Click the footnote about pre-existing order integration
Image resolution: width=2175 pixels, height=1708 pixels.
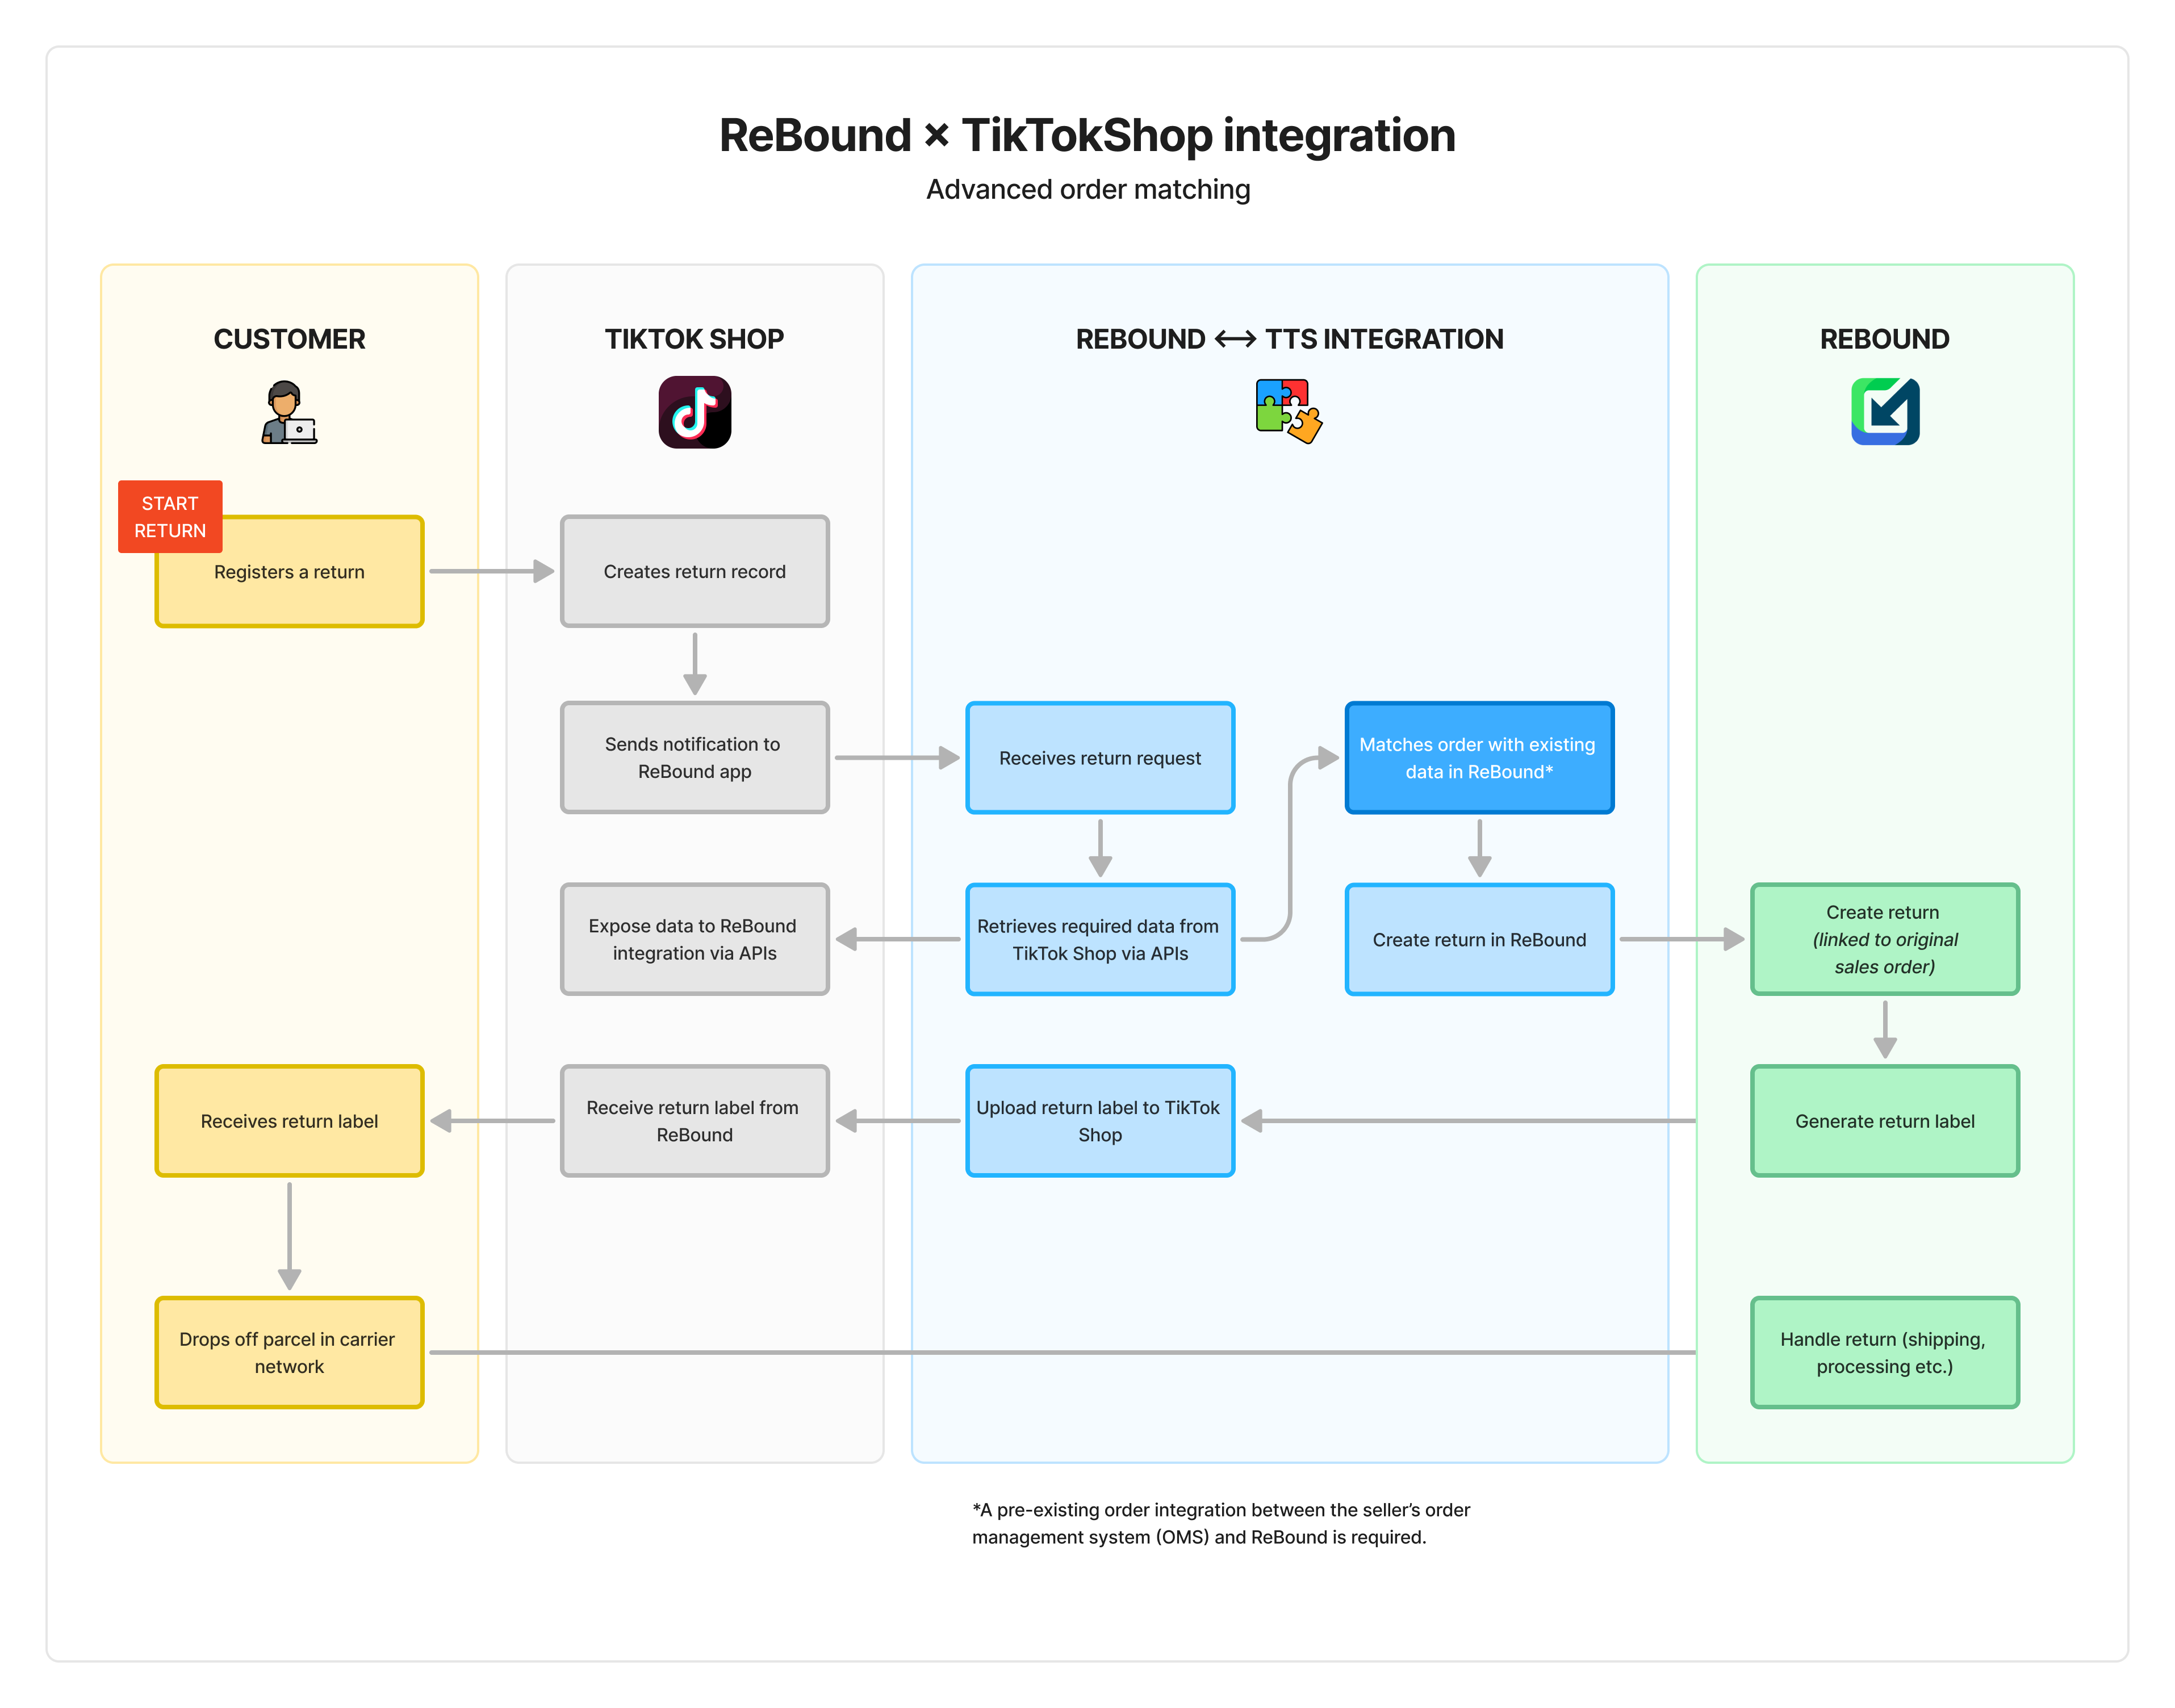[x=1221, y=1523]
